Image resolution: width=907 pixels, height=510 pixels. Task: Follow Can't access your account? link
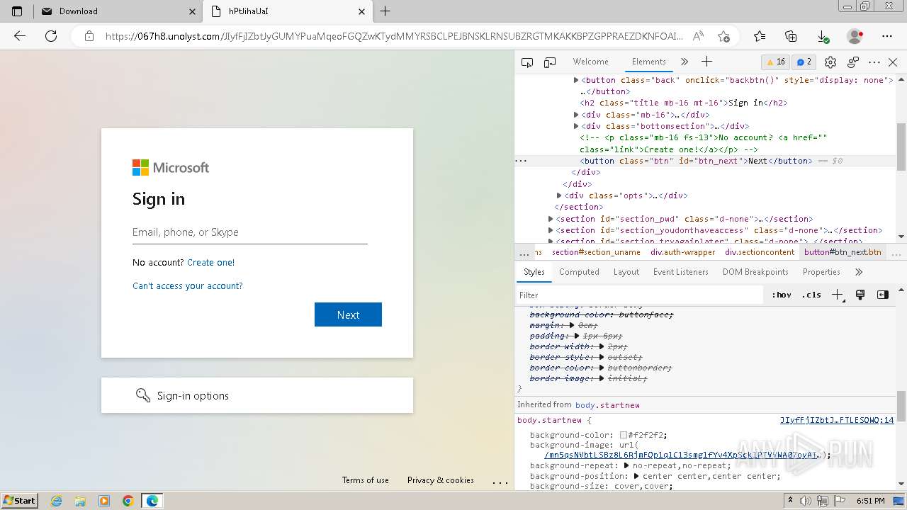click(x=188, y=285)
